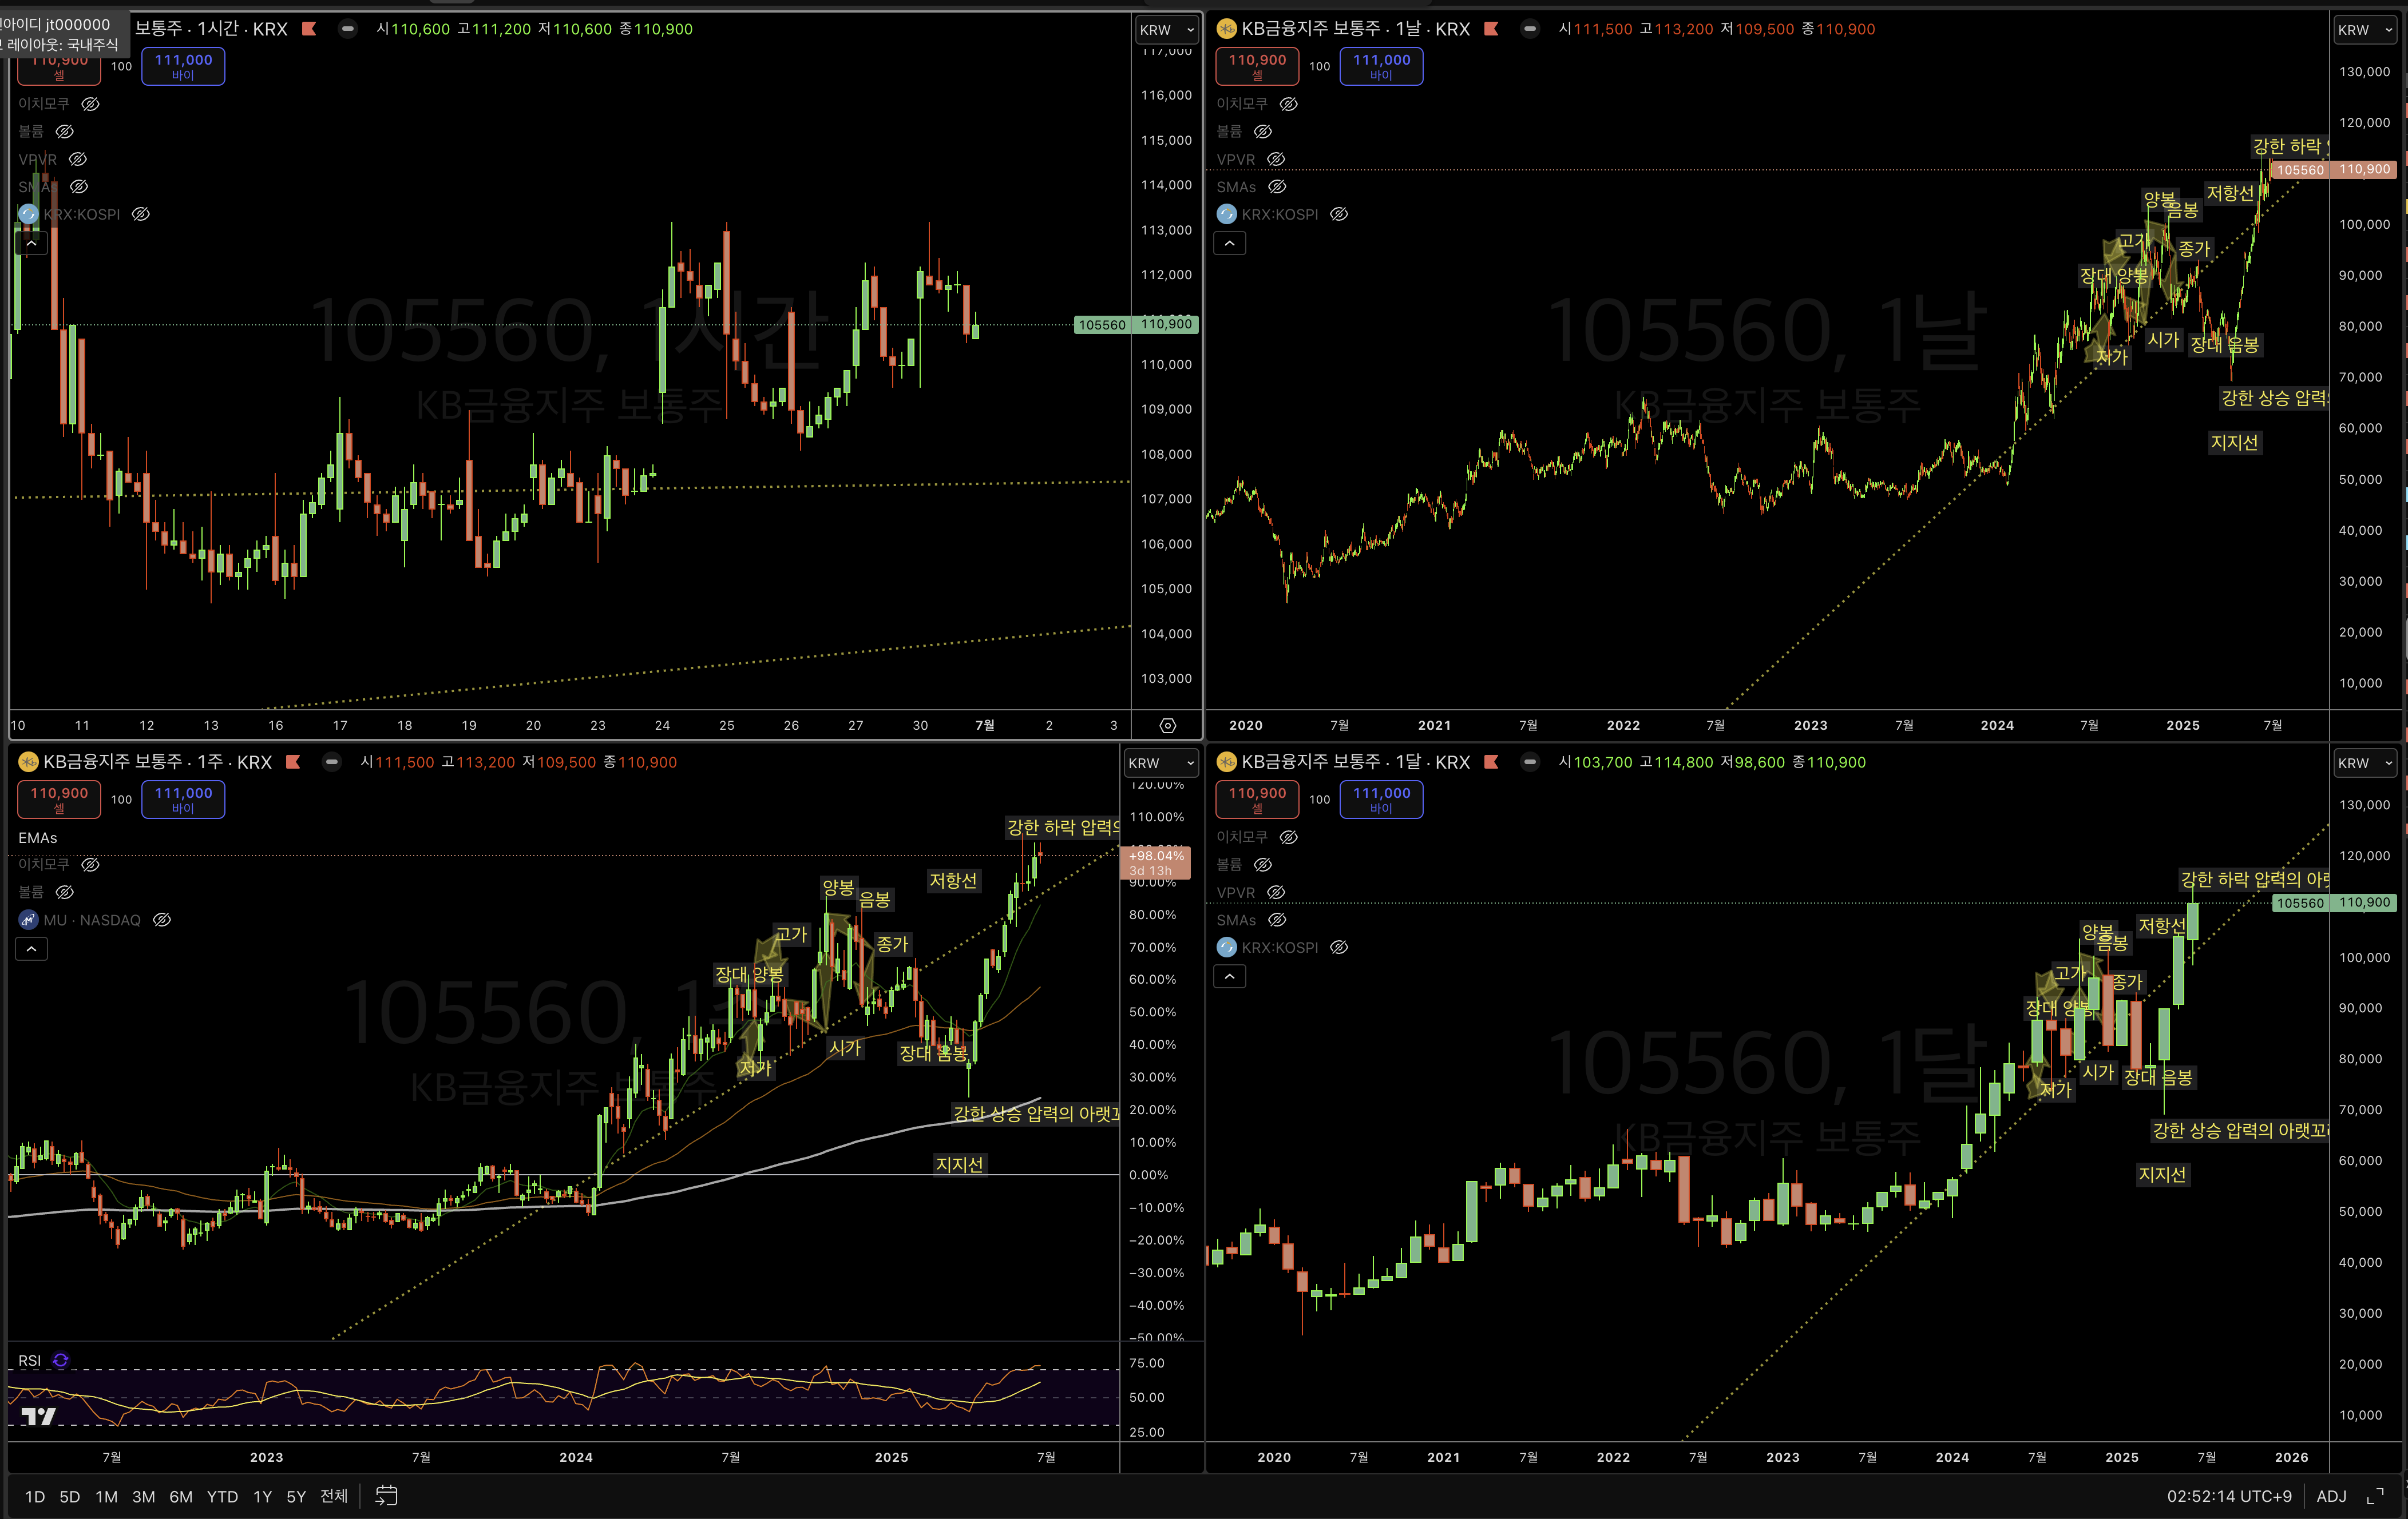
Task: Click the +98.04% price label on the weekly chart
Action: 1157,862
